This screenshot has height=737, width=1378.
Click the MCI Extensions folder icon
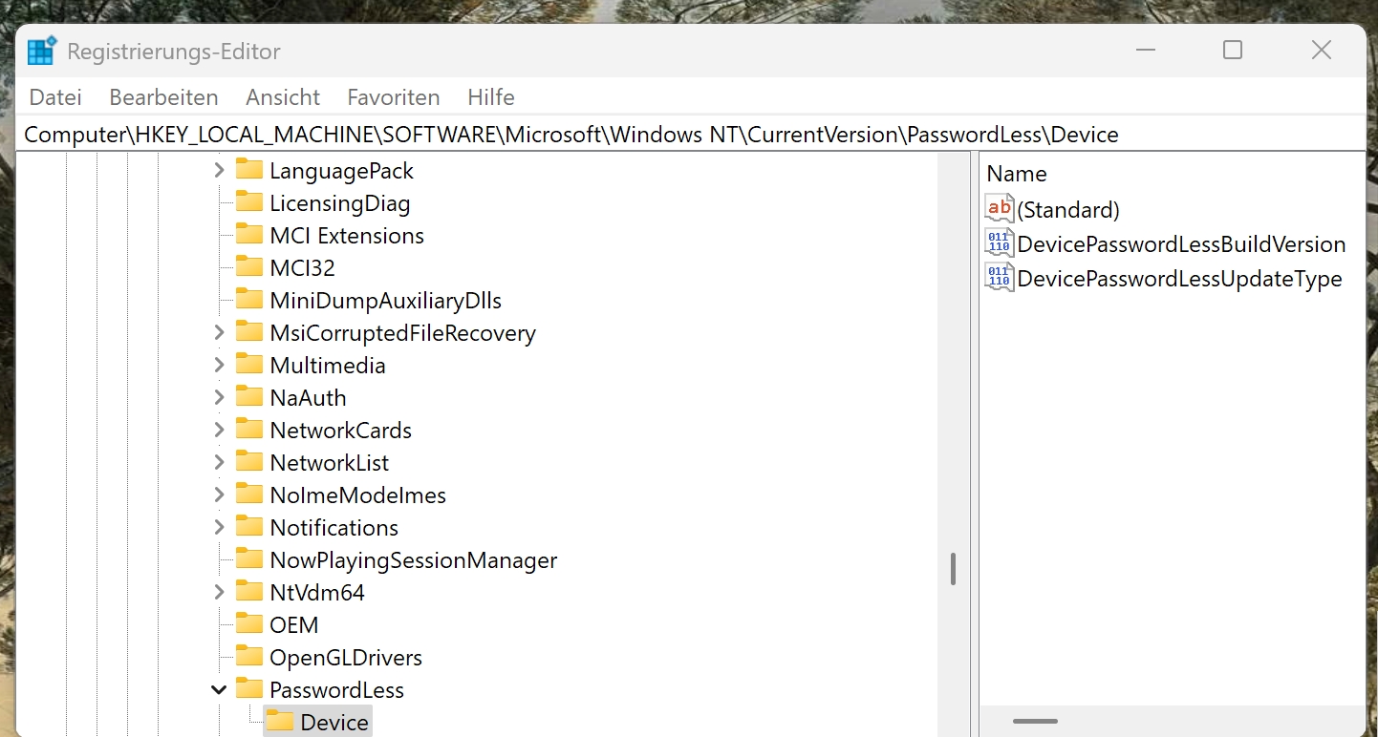click(x=249, y=235)
